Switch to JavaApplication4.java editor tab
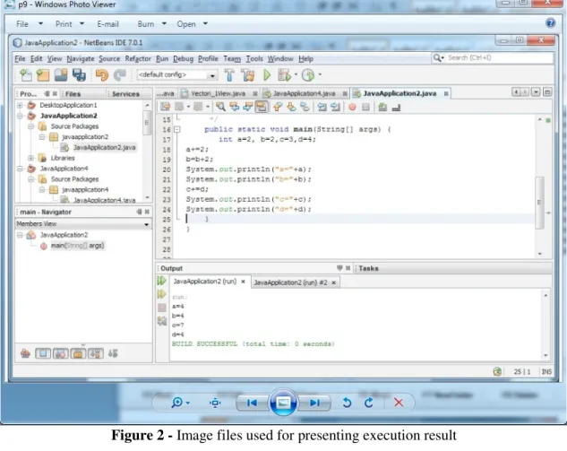The height and width of the screenshot is (451, 567). (x=304, y=93)
